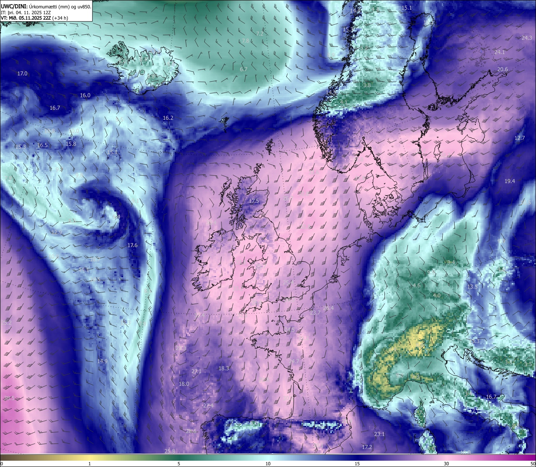Click the 24.1 value on the map

click(x=500, y=52)
